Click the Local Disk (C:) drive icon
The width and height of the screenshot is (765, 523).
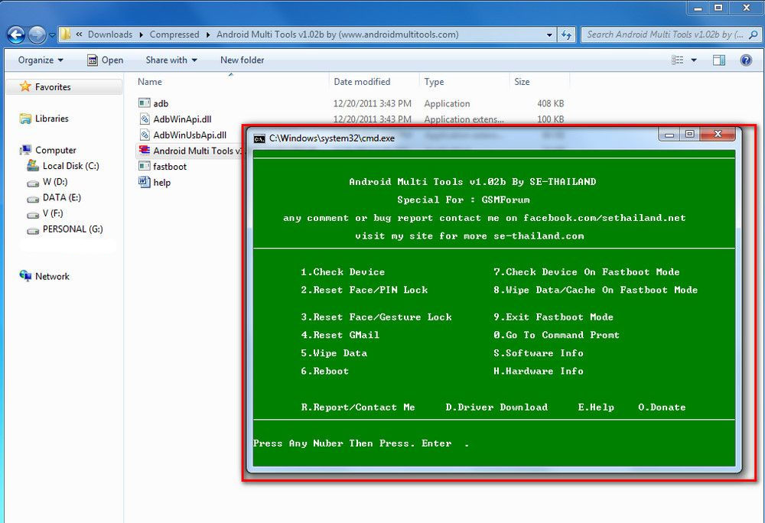33,166
